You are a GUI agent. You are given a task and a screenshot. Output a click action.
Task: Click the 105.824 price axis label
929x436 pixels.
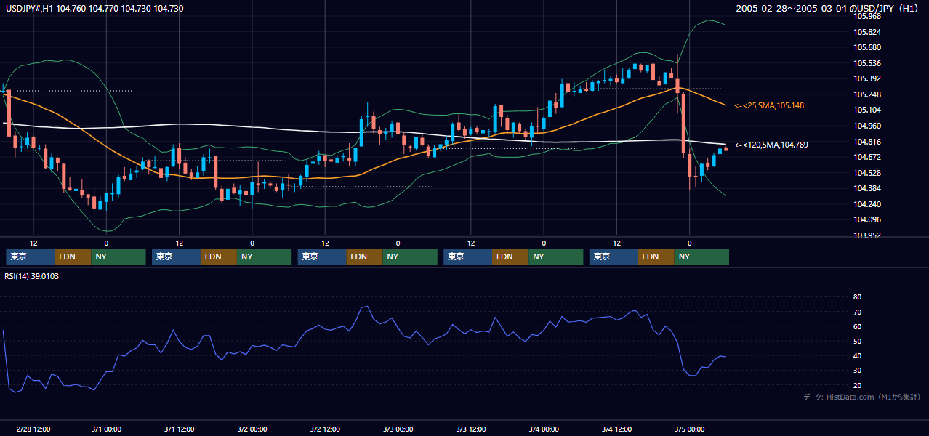(x=867, y=32)
